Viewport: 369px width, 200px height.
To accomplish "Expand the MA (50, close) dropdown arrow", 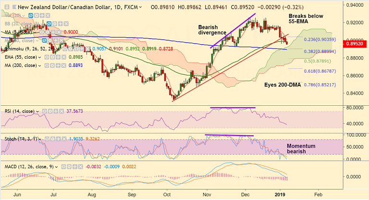I will 37,41.
